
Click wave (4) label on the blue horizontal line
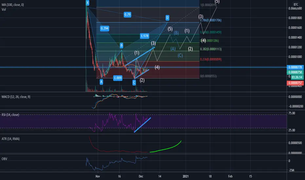[157, 67]
